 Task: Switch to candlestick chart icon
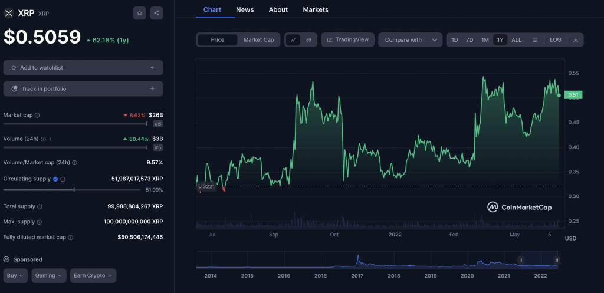(308, 39)
